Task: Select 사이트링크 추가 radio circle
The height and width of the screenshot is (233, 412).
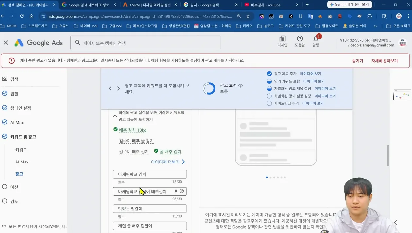Action: [269, 103]
